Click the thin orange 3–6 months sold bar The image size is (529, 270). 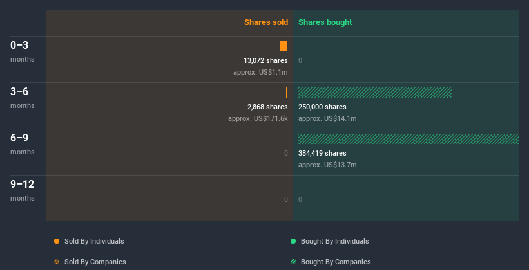tap(287, 93)
